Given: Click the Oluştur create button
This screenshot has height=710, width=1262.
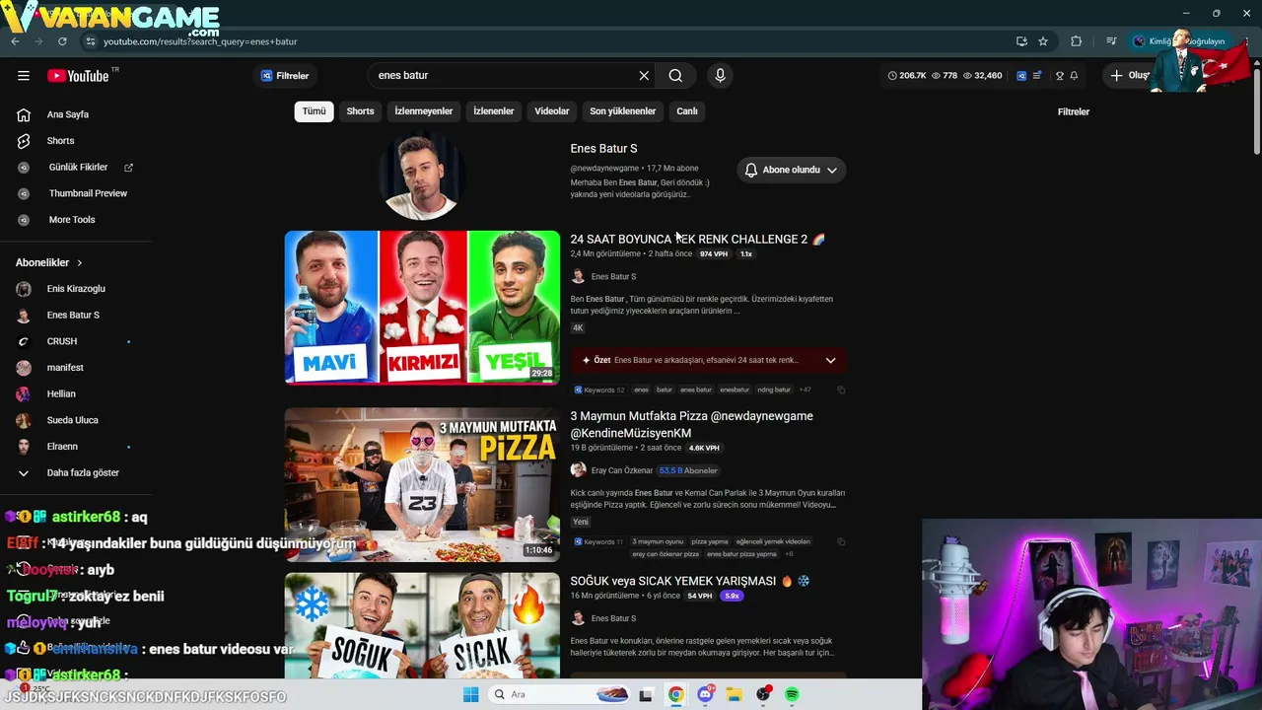Looking at the screenshot, I should pyautogui.click(x=1129, y=76).
